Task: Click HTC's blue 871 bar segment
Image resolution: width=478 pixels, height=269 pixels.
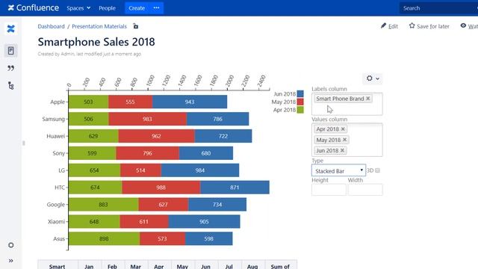Action: 235,188
